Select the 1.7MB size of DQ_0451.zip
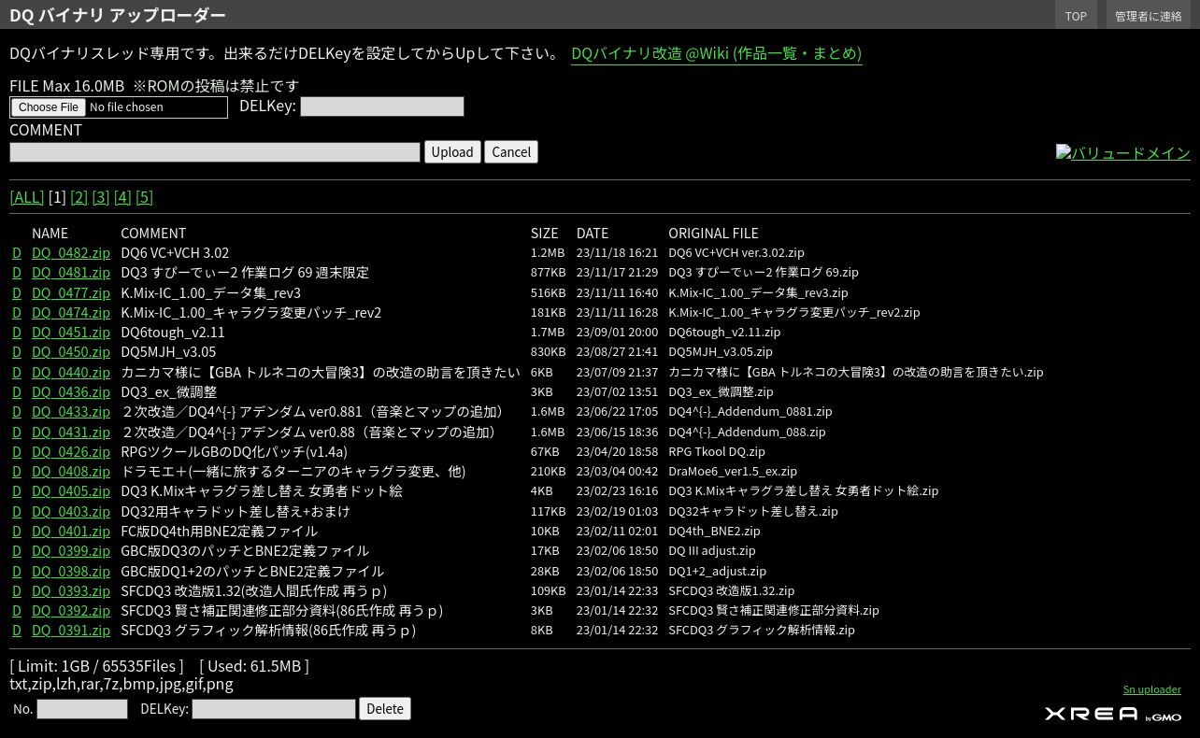The height and width of the screenshot is (738, 1200). pyautogui.click(x=548, y=333)
